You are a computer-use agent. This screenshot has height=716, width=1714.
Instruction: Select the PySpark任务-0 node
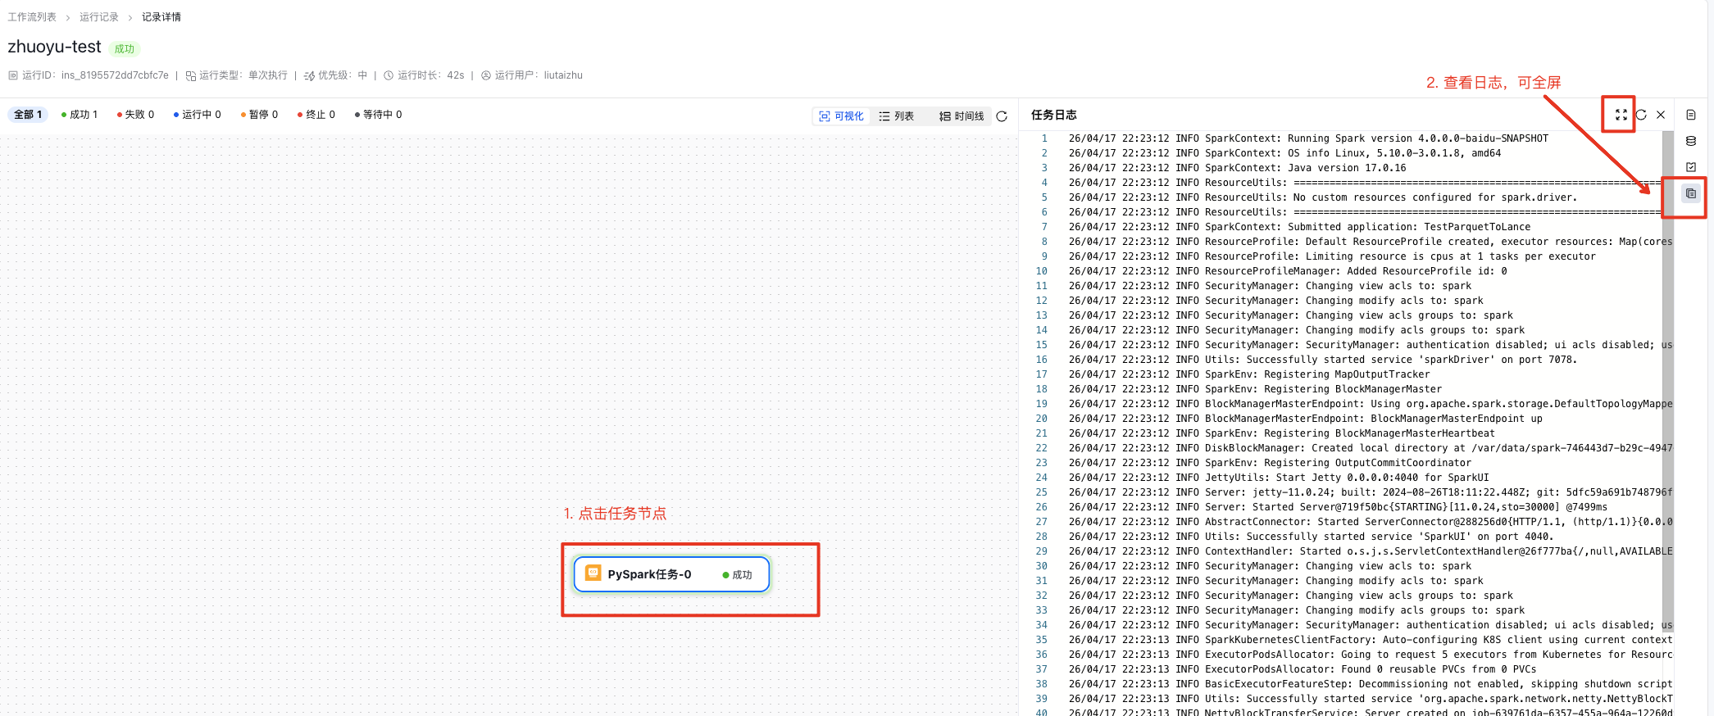671,574
